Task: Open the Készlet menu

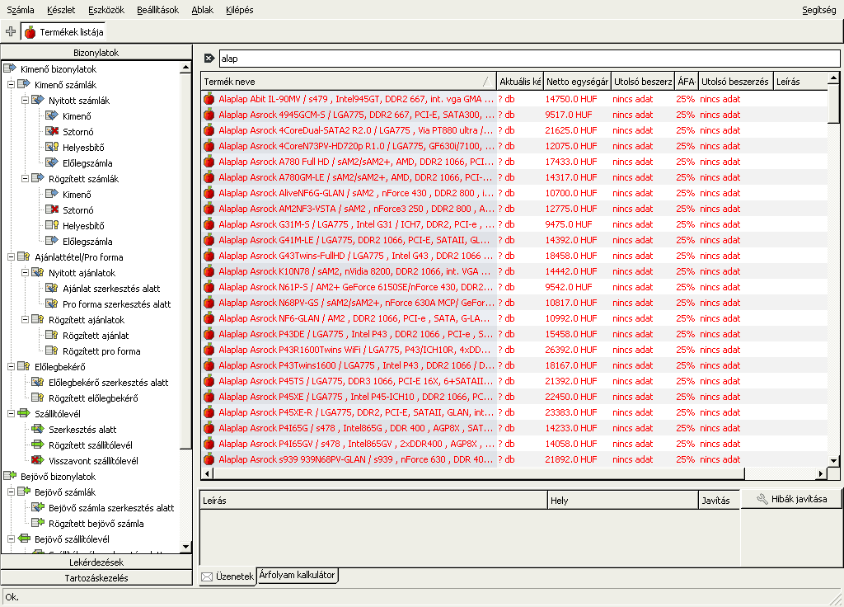Action: [61, 10]
